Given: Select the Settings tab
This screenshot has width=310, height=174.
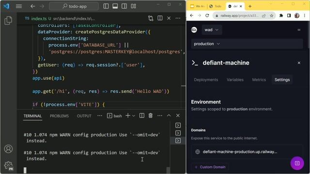Looking at the screenshot, I should pos(282,80).
